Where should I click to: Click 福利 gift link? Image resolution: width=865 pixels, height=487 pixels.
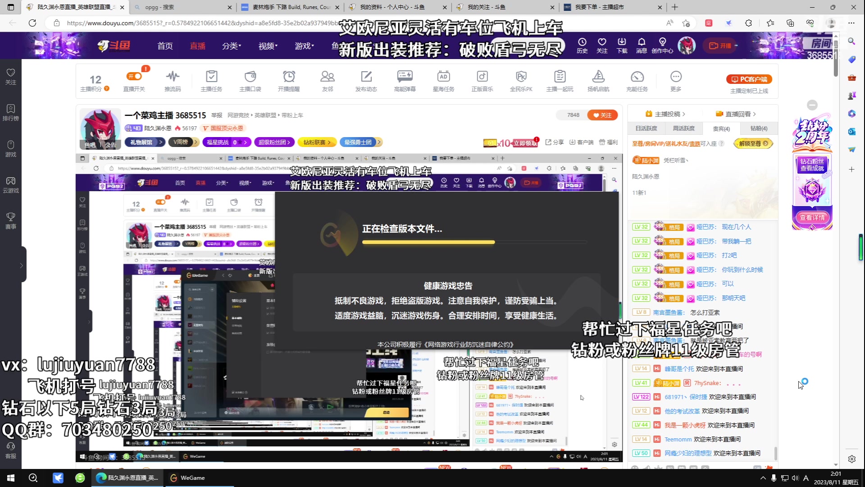pyautogui.click(x=608, y=142)
